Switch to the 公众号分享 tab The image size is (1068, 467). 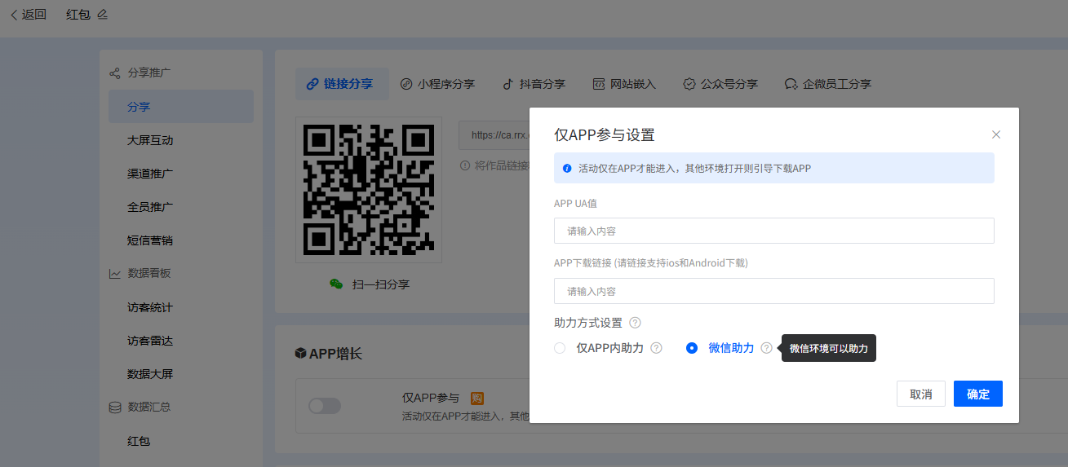coord(720,84)
